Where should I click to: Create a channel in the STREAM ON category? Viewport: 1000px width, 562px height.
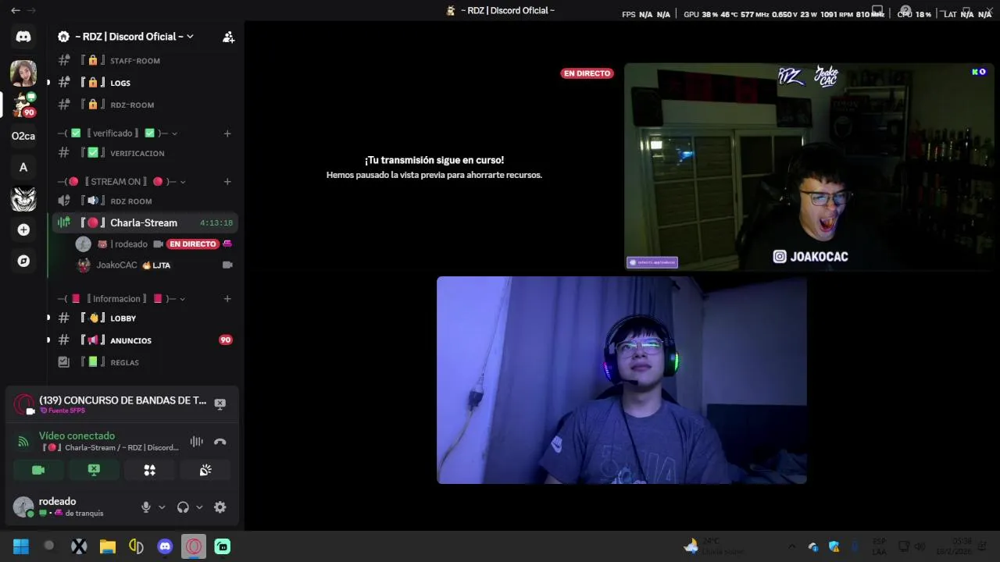[x=227, y=182]
